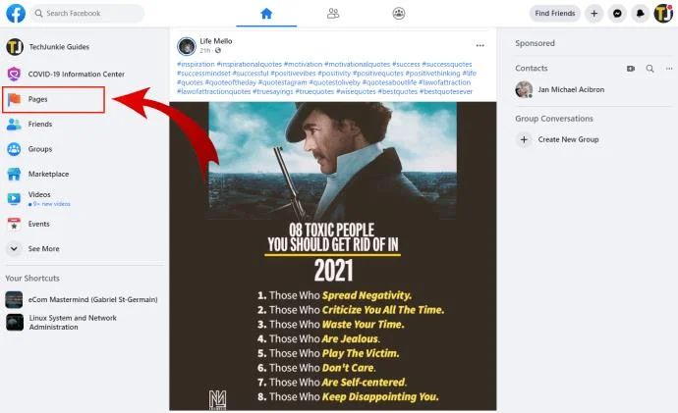Open the Life Mello profile avatar
678x413 pixels.
tap(187, 46)
